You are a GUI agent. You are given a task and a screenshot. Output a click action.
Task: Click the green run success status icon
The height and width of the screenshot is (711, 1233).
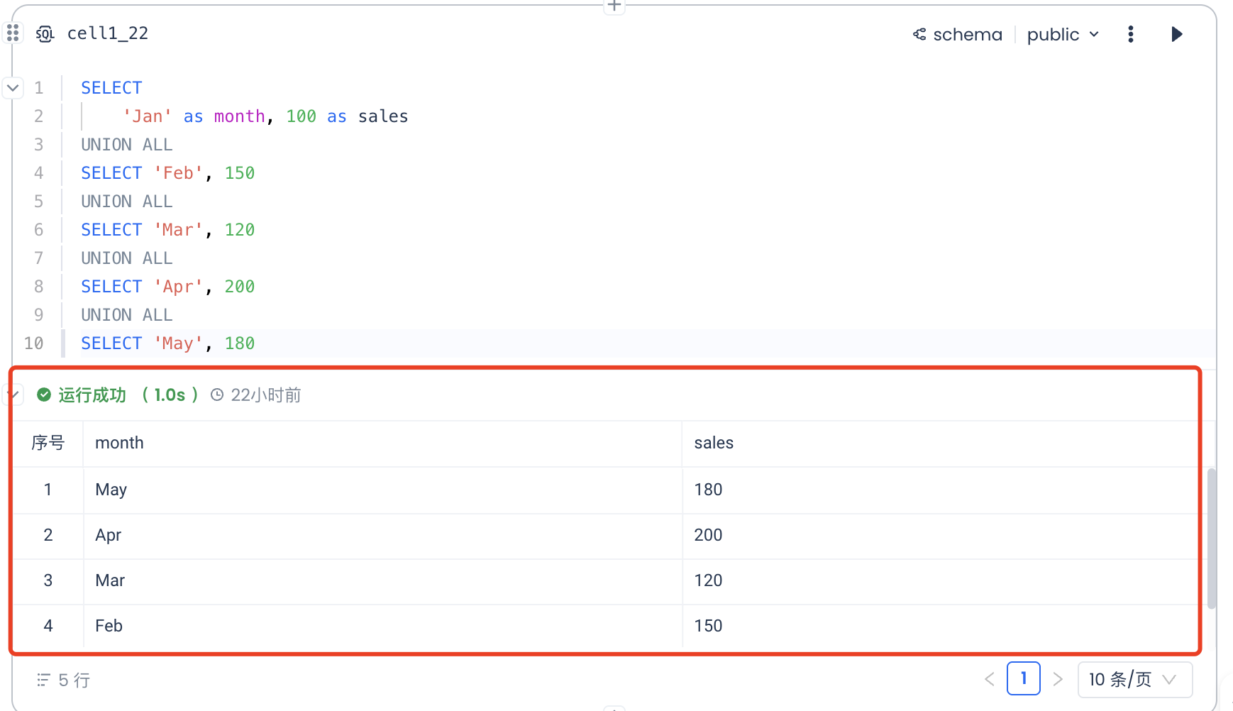point(44,395)
